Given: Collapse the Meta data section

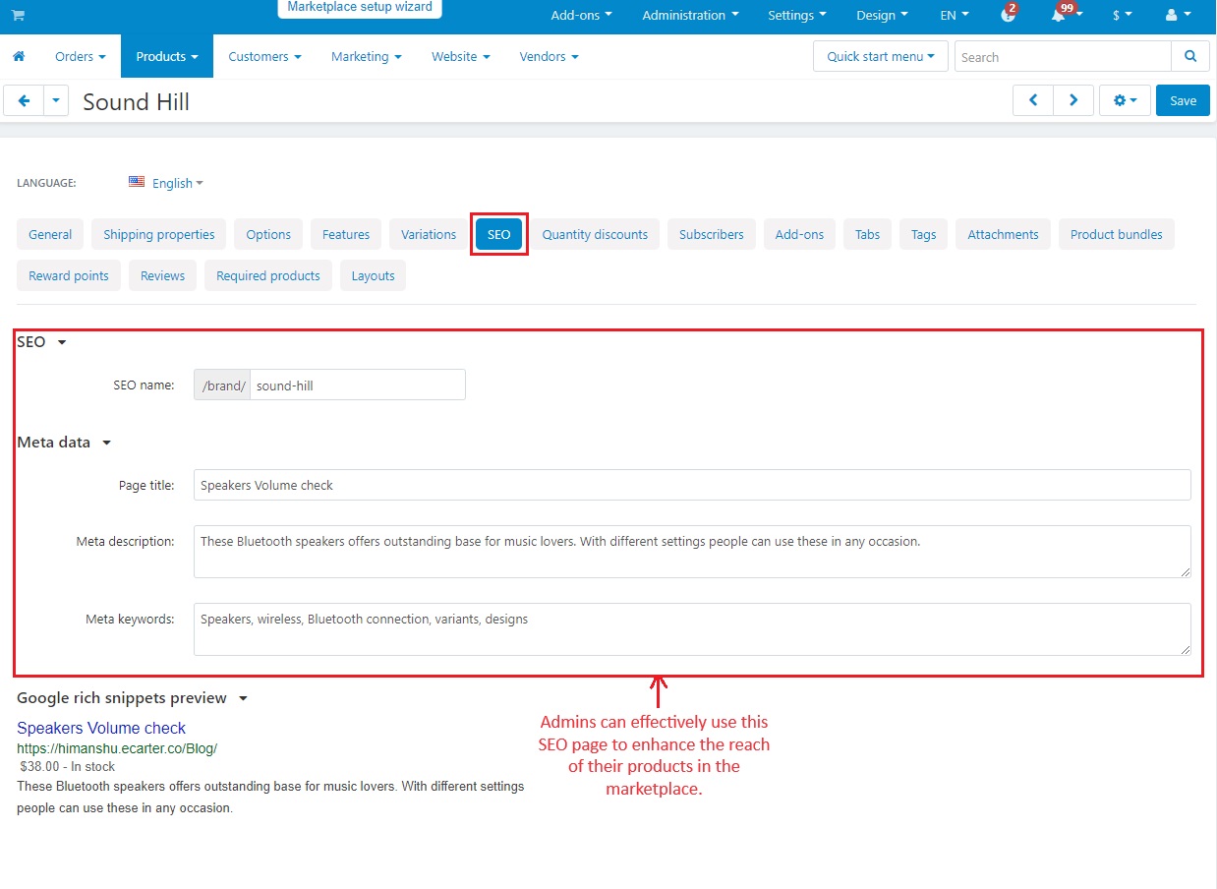Looking at the screenshot, I should tap(64, 443).
